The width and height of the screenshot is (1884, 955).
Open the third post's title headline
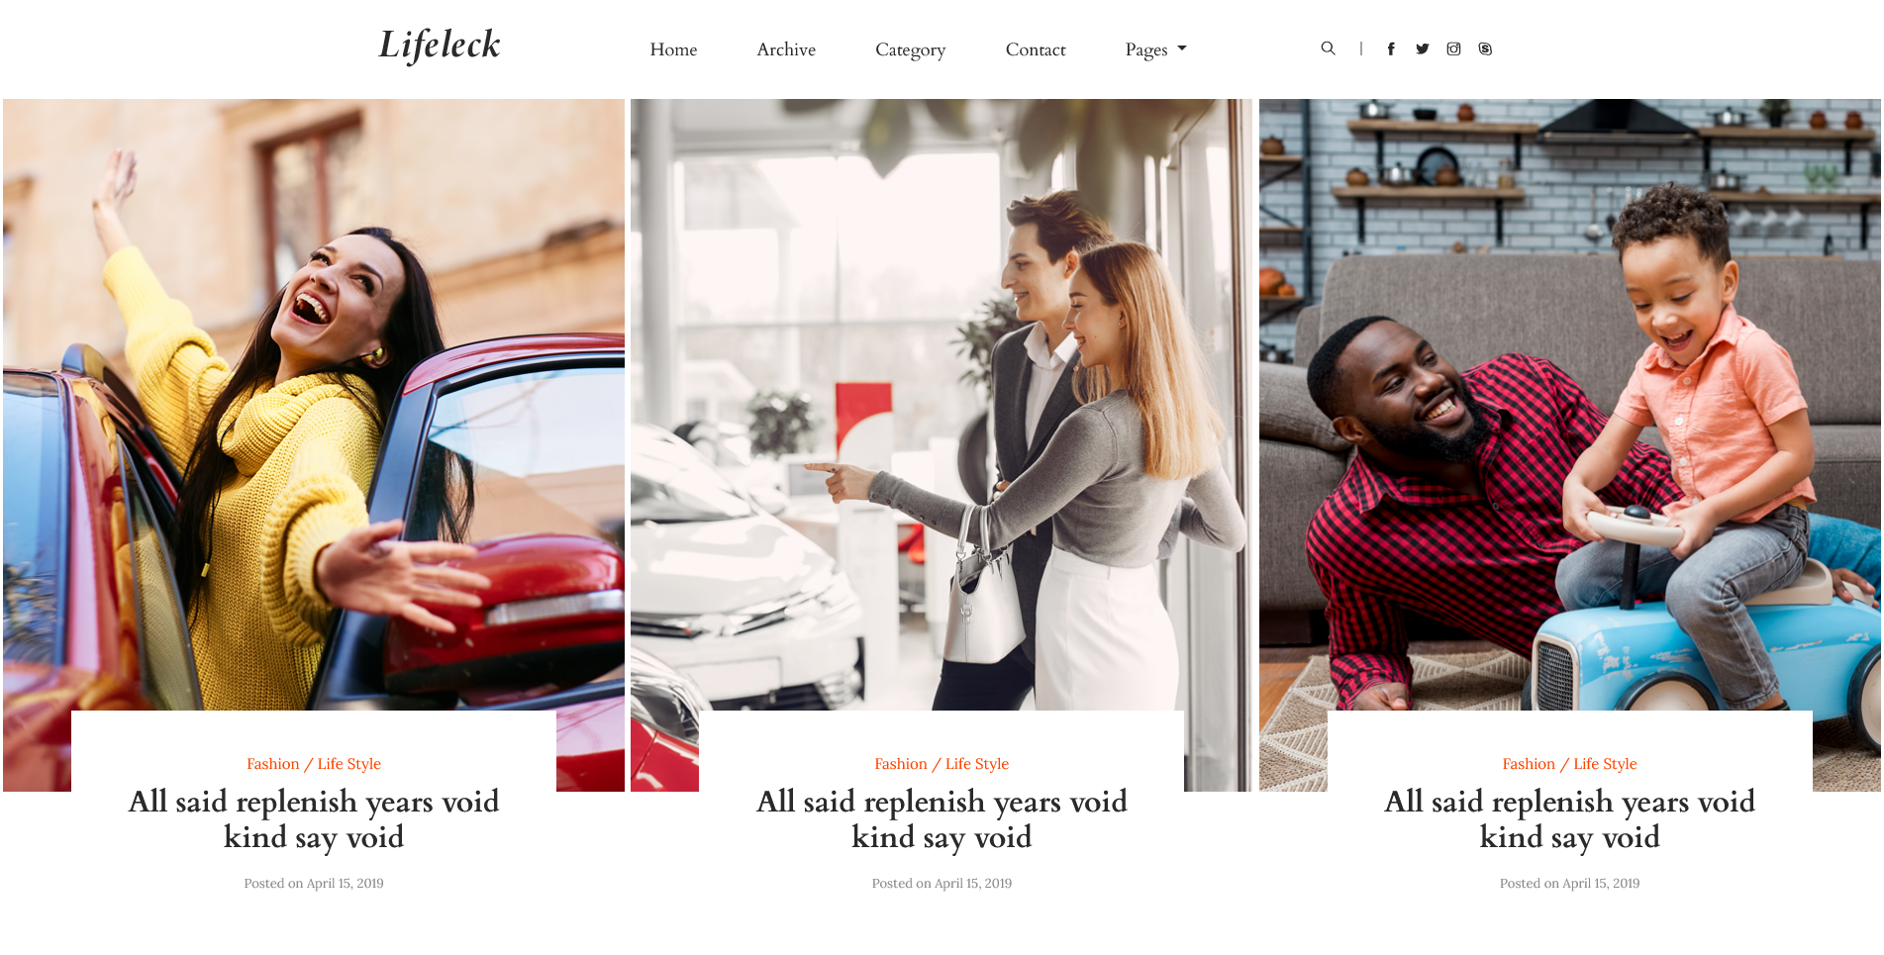pos(1569,819)
